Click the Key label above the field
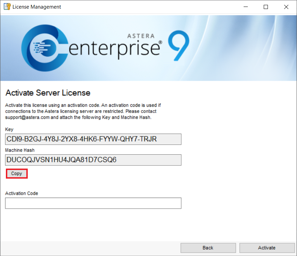 tap(9, 130)
